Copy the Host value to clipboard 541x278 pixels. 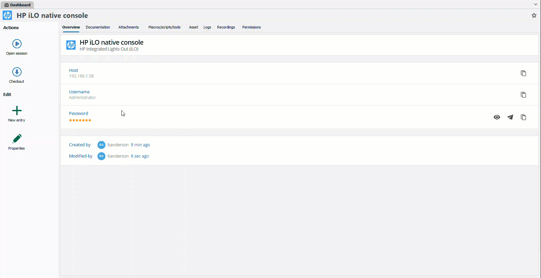(x=523, y=73)
